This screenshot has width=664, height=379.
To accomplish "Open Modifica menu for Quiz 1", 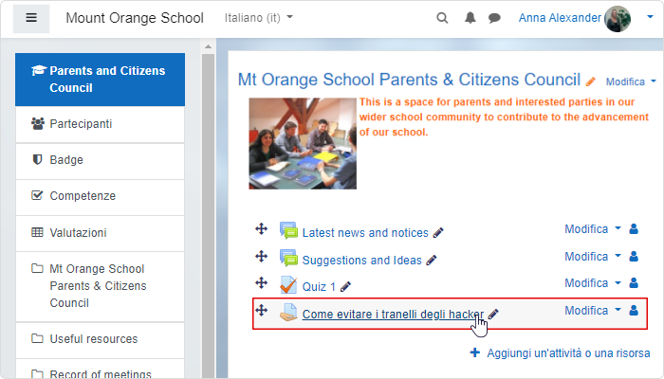I will click(593, 283).
